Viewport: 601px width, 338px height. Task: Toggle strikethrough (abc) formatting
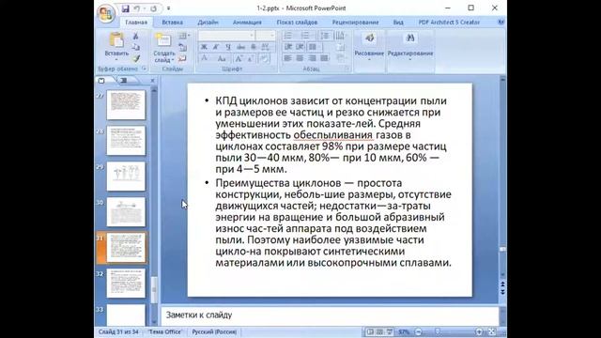click(240, 47)
